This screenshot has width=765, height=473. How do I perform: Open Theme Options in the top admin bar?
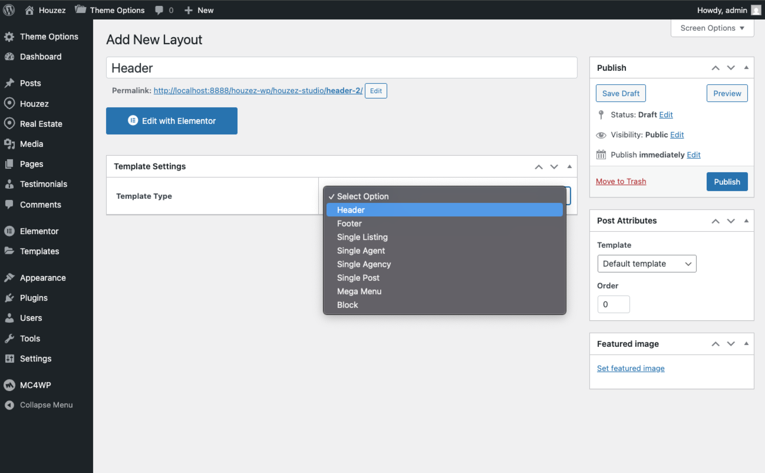tap(117, 10)
